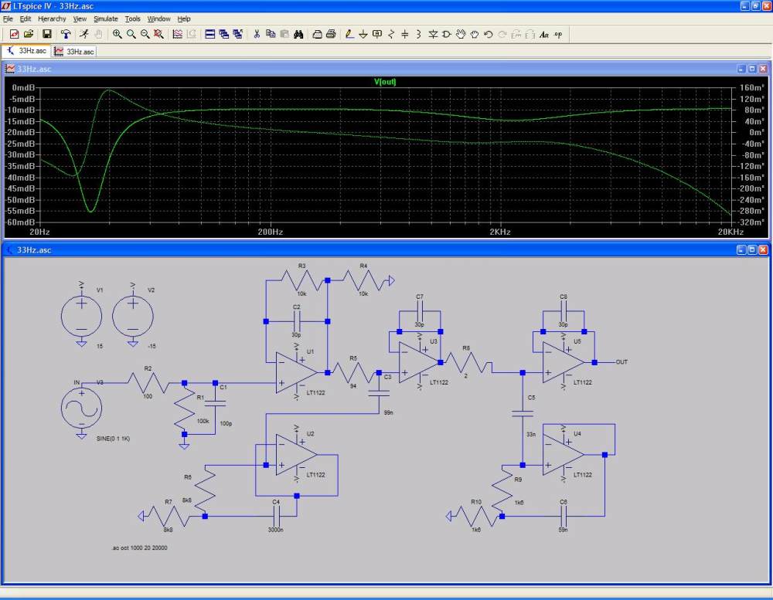The height and width of the screenshot is (600, 773).
Task: Open a file with the folder icon
Action: point(29,34)
